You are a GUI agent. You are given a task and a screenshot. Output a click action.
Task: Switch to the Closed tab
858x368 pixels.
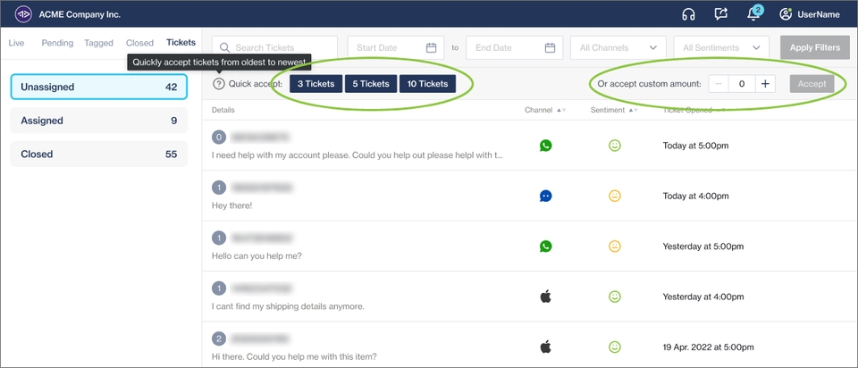139,43
